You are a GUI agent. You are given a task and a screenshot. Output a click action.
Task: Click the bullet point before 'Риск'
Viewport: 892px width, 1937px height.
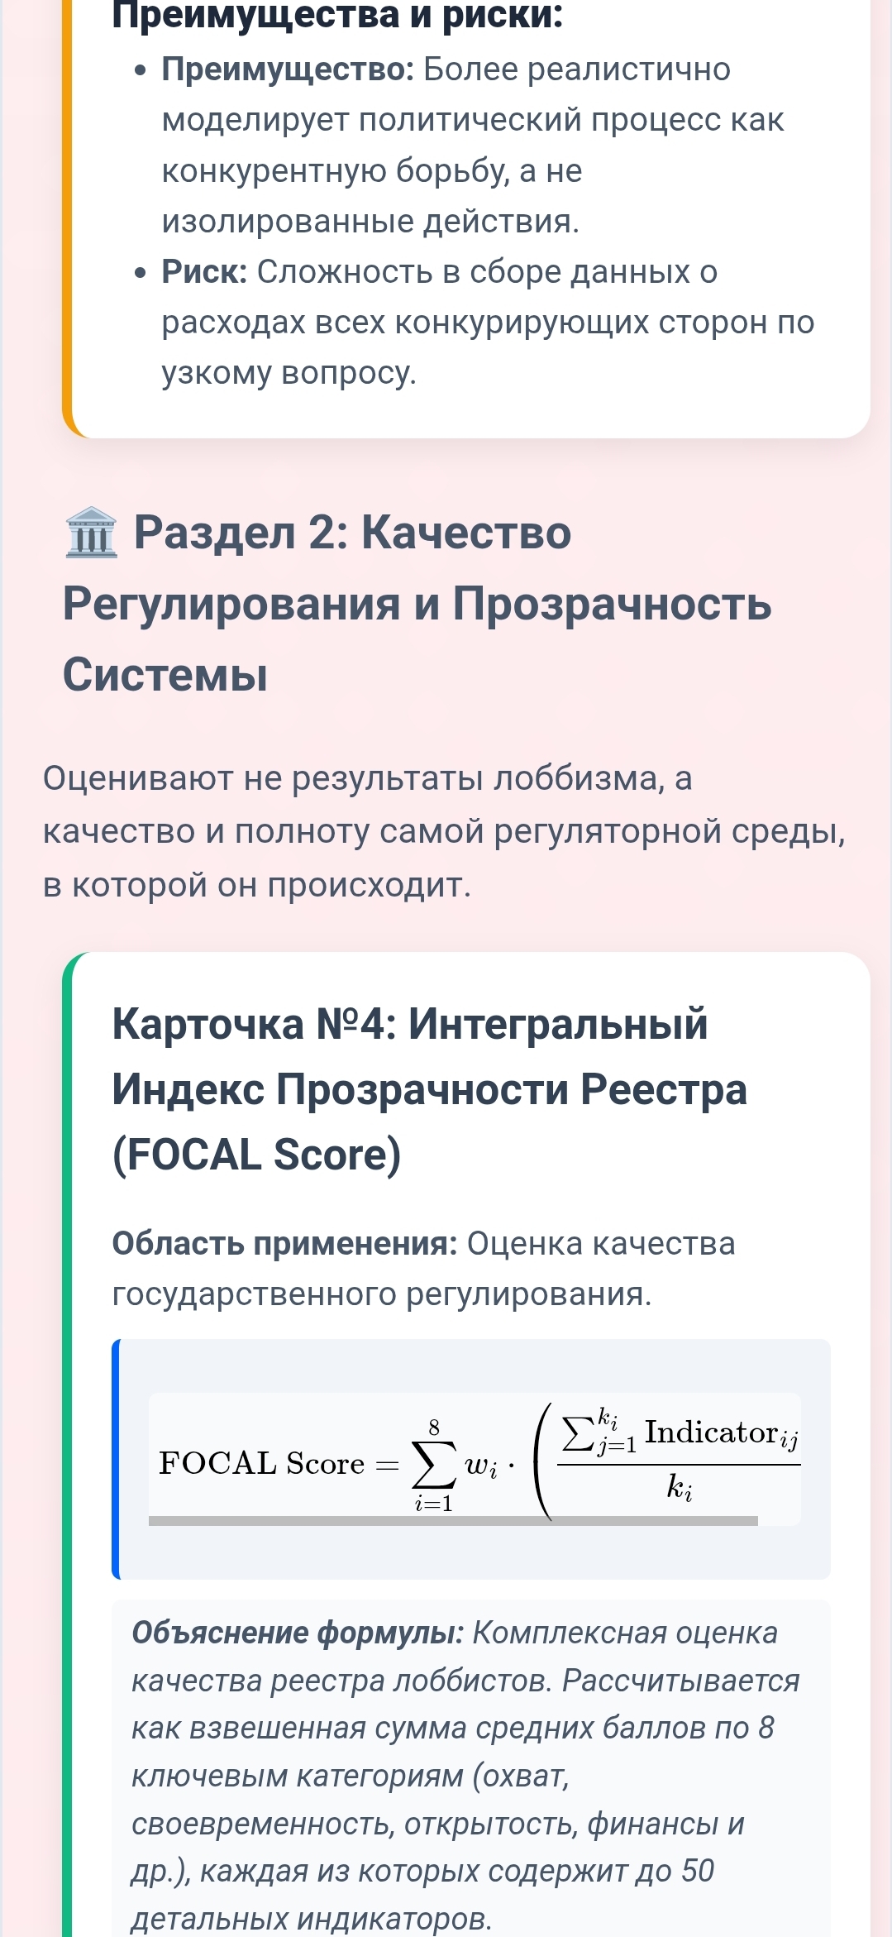[x=141, y=273]
